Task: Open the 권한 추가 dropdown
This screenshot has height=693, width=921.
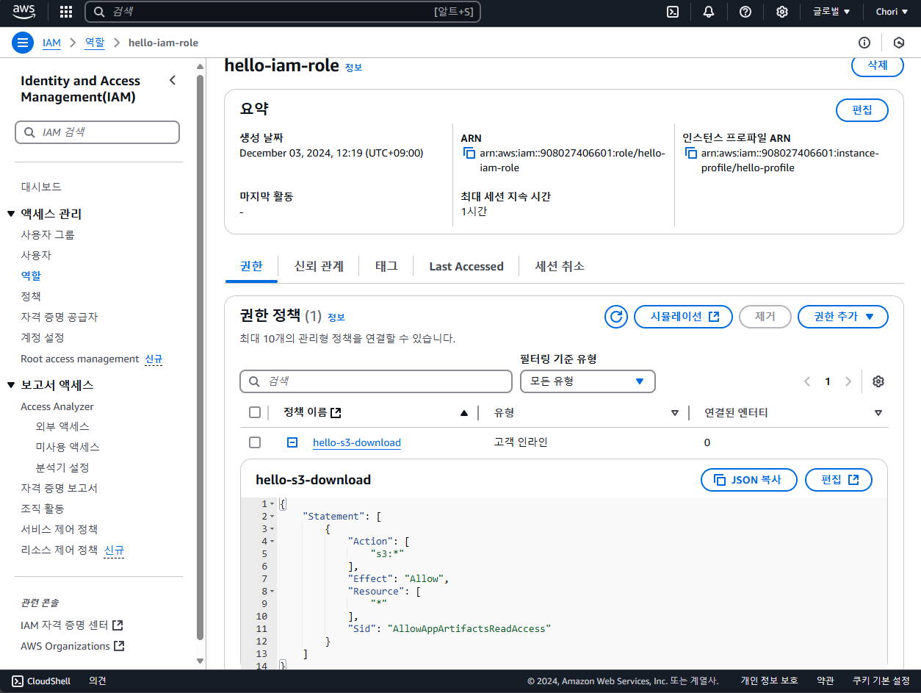Action: (x=843, y=317)
